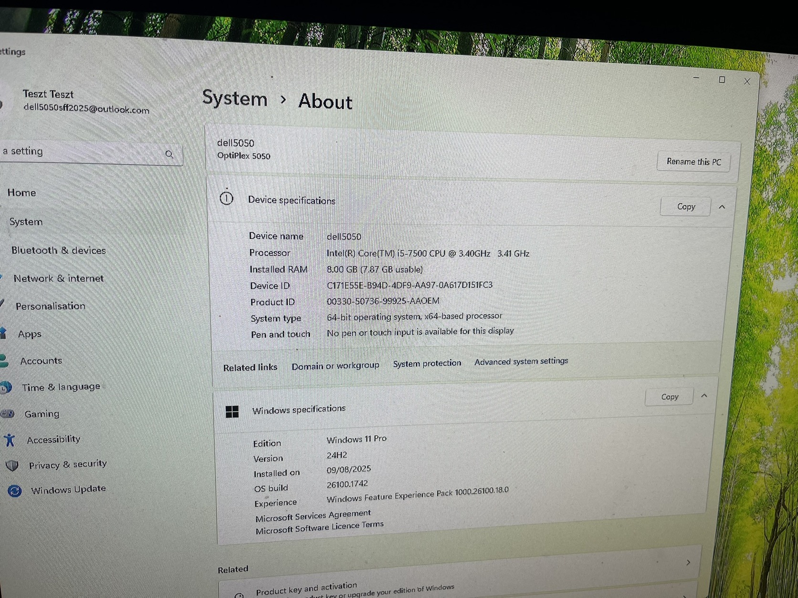The width and height of the screenshot is (798, 598).
Task: Click the System type value text
Action: (414, 317)
